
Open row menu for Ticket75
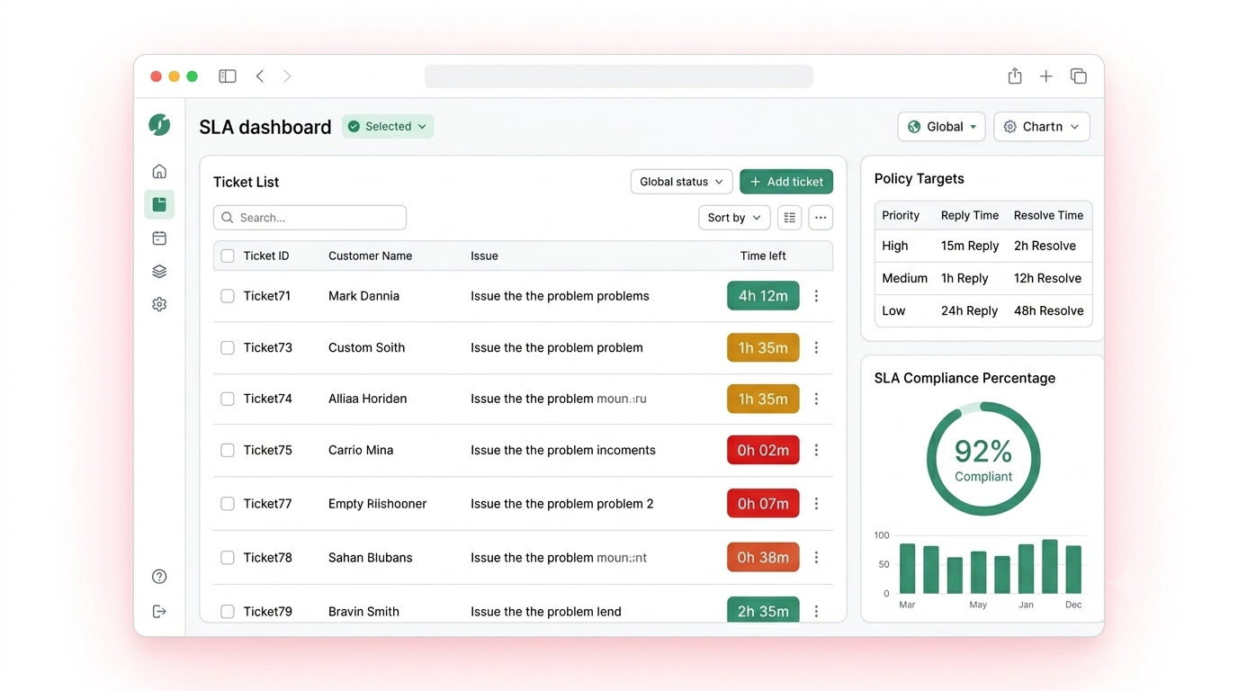816,450
